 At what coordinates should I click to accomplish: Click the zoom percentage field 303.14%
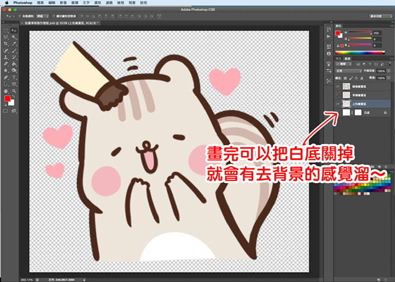pyautogui.click(x=27, y=280)
